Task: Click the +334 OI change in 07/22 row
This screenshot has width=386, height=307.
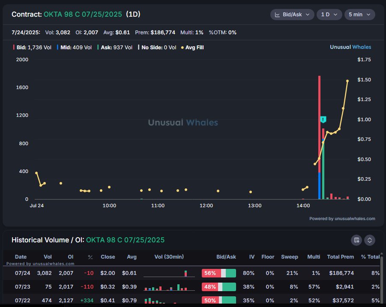Action: (x=87, y=300)
